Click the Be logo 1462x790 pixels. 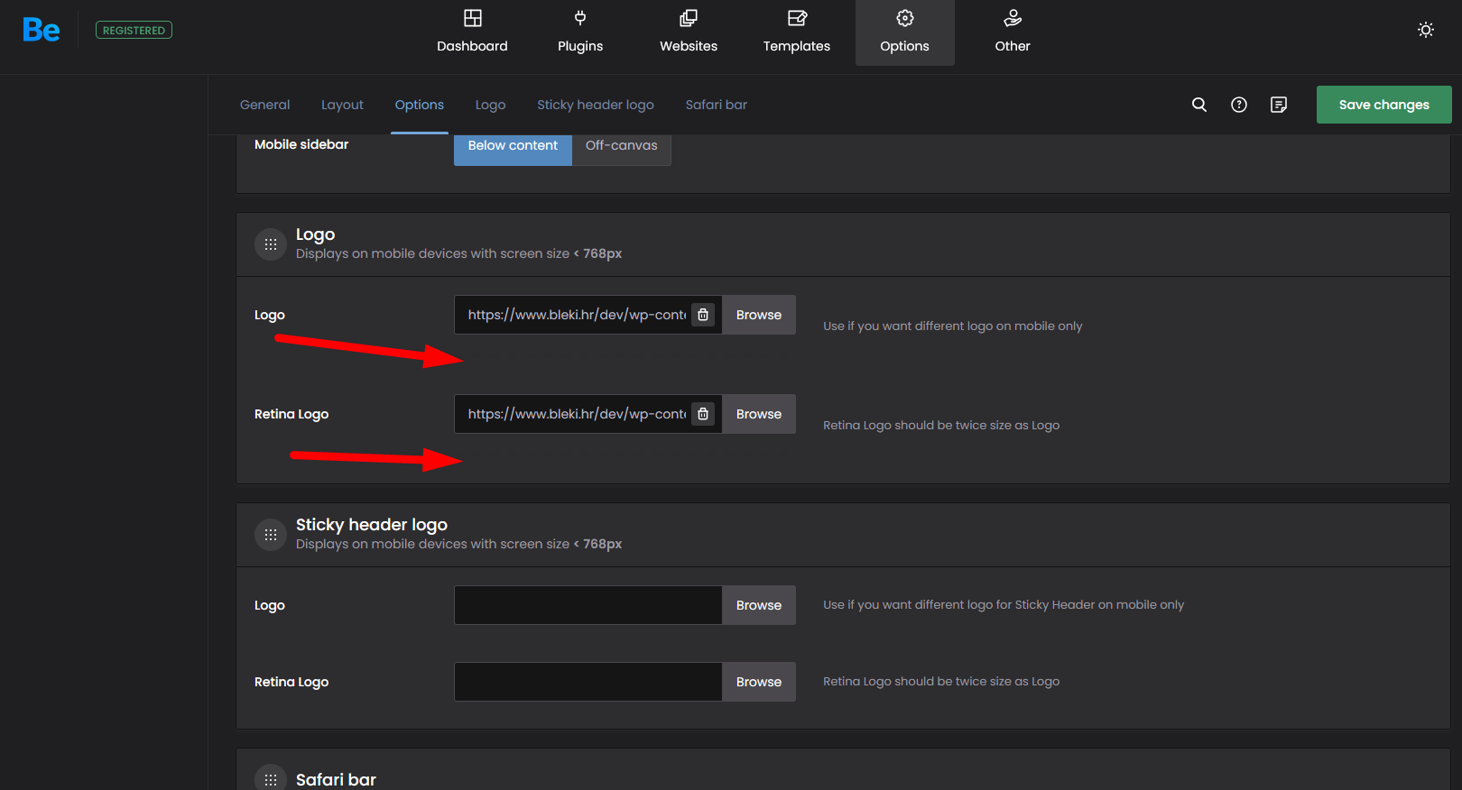coord(42,30)
